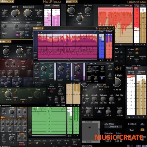Click the Emphasis knob in HotPhuzz
The width and height of the screenshot is (147, 147).
point(16,26)
